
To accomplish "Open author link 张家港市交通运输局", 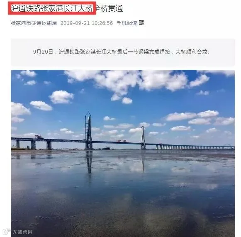I will pos(34,23).
